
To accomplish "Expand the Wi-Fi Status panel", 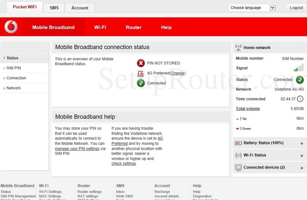I will pos(301,155).
